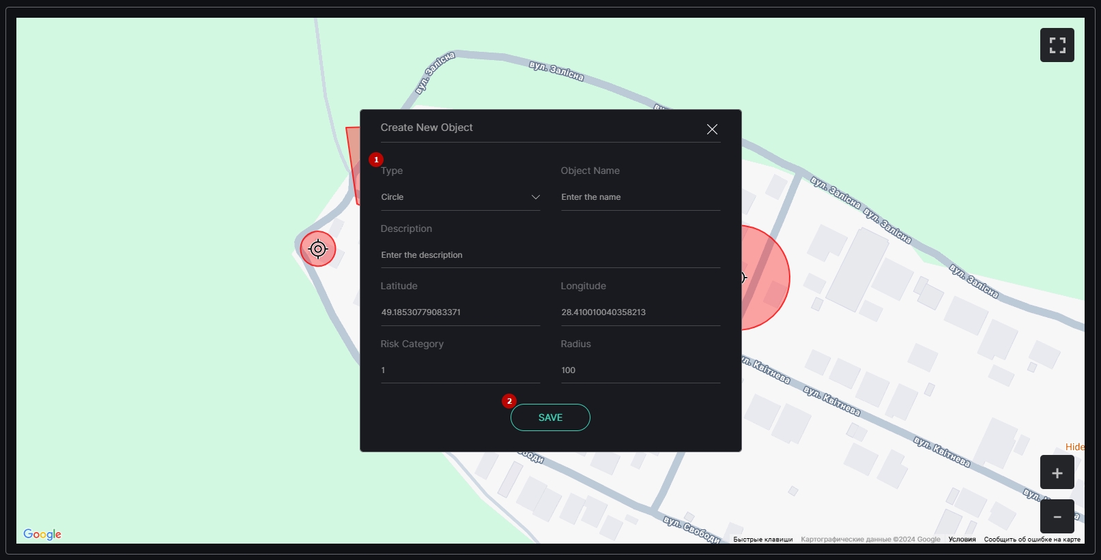
Task: Select the red polygon zone left of the dialog
Action: coord(353,165)
